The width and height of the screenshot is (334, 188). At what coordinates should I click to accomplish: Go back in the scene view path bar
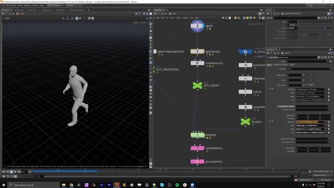(3, 14)
